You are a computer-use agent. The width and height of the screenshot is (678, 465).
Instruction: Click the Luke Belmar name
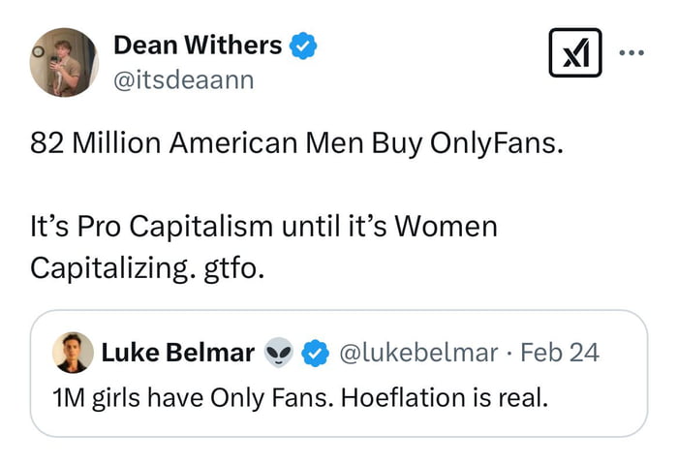coord(177,353)
